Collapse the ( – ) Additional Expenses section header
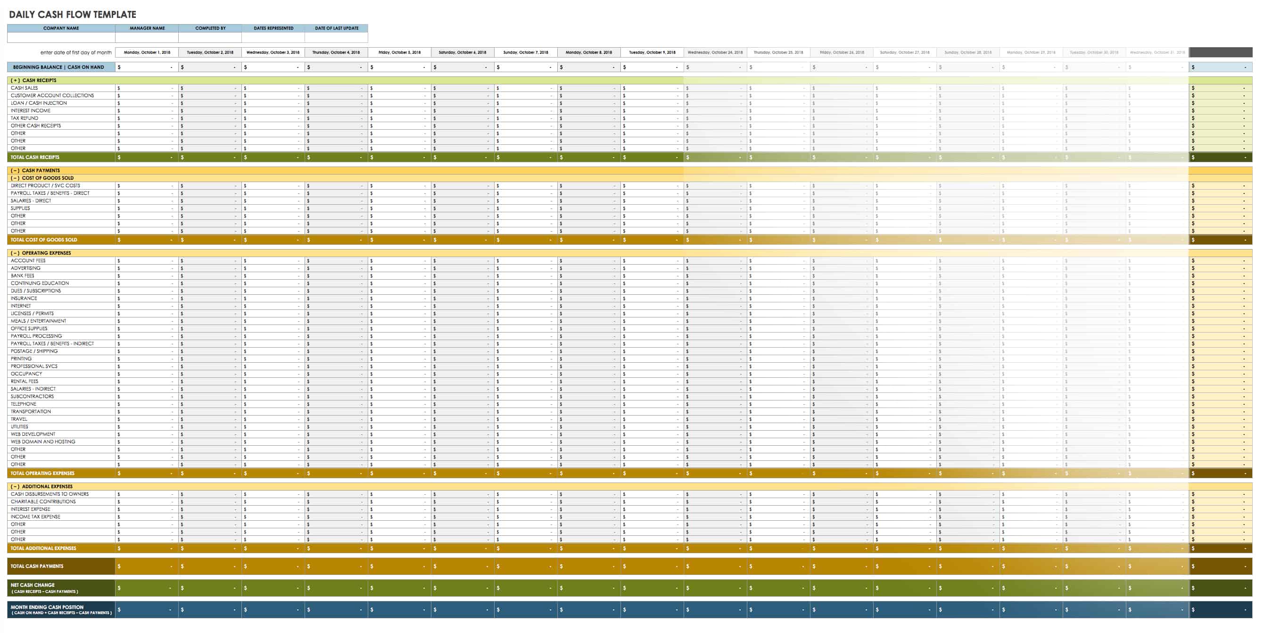Image resolution: width=1264 pixels, height=633 pixels. tap(41, 486)
